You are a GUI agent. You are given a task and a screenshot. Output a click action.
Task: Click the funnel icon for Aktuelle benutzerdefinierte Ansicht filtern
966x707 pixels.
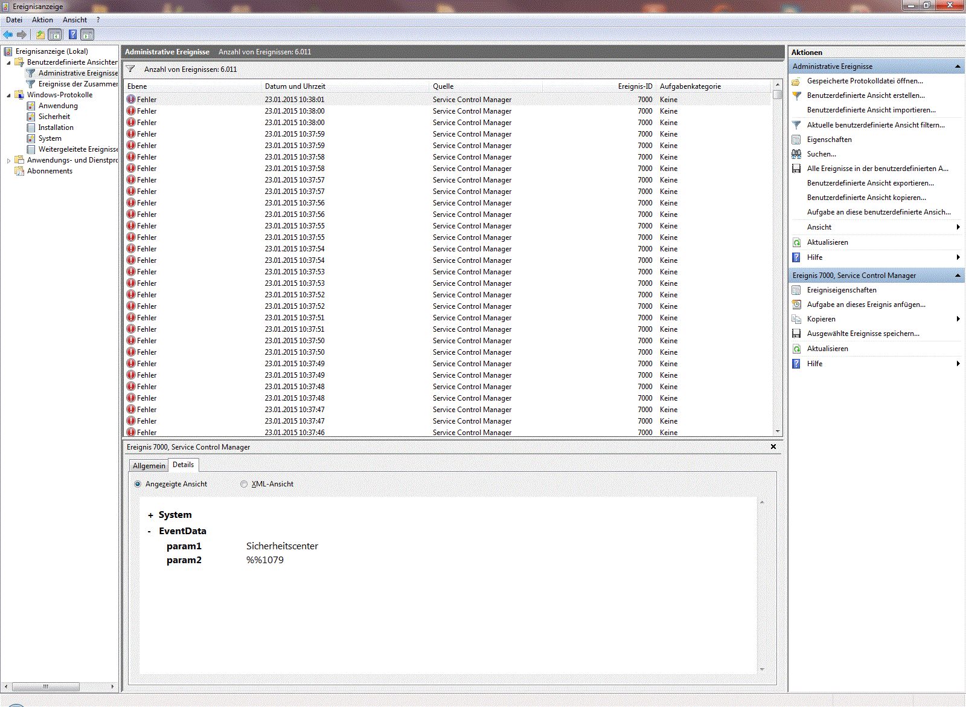click(x=796, y=125)
